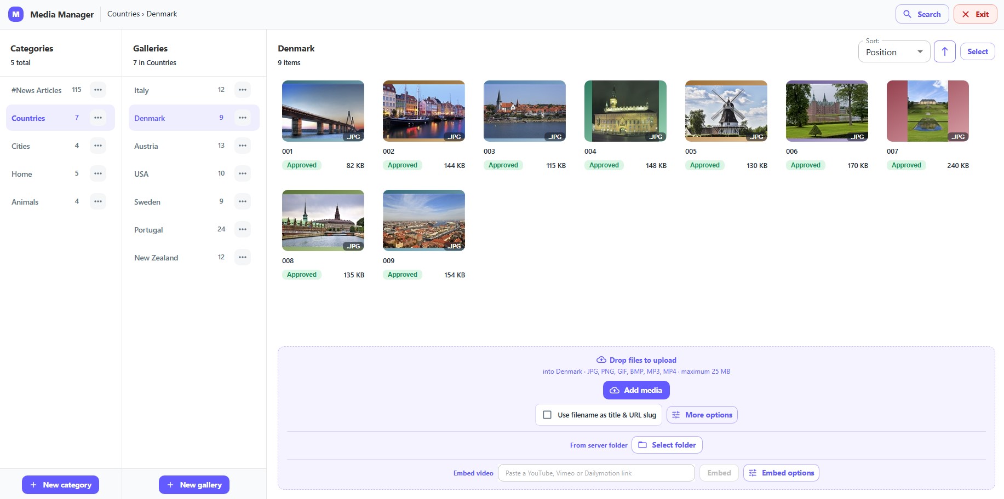
Task: Open options menu for Denmark gallery
Action: point(243,118)
